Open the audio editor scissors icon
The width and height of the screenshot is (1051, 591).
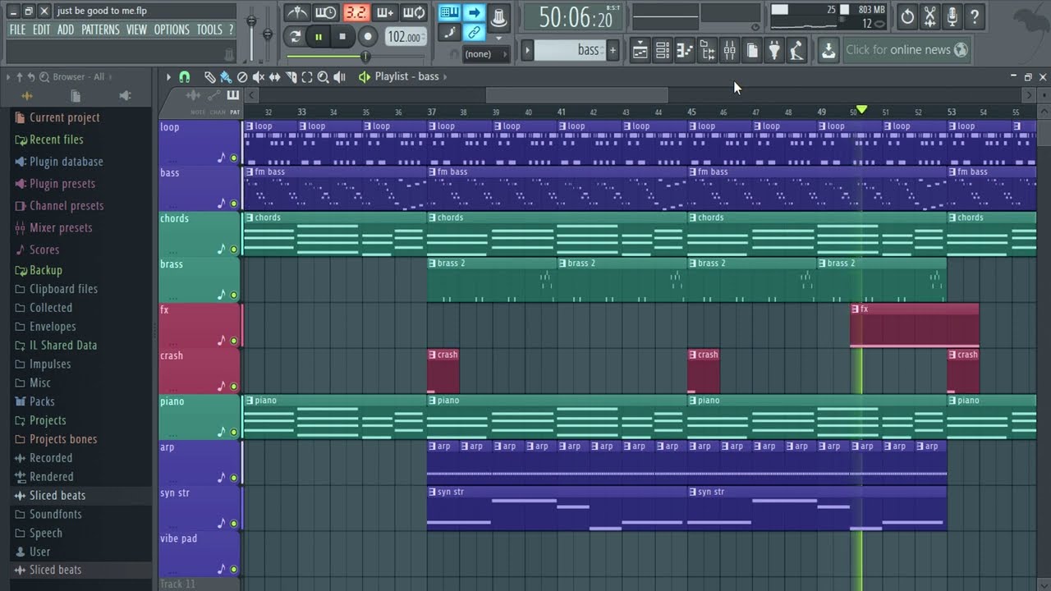coord(929,16)
